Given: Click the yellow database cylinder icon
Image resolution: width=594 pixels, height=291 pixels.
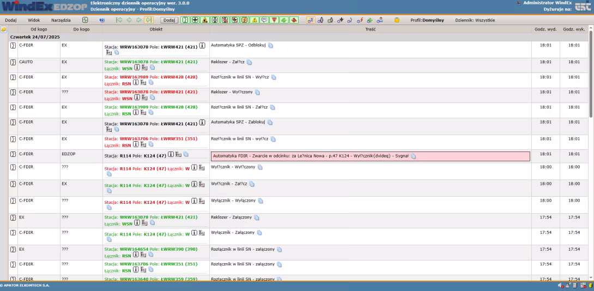Looking at the screenshot, I should click(x=397, y=20).
